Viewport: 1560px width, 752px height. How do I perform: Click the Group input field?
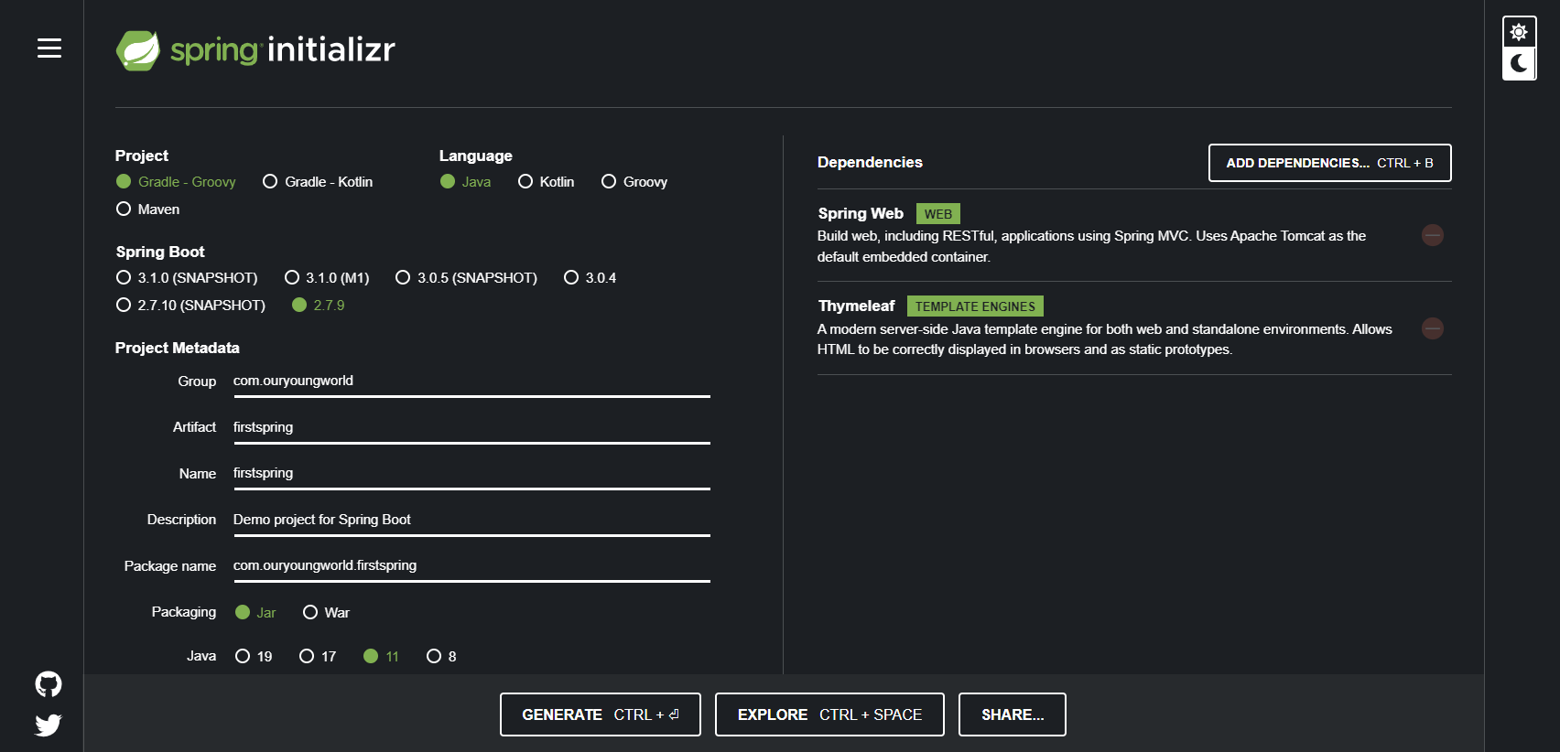pos(471,381)
